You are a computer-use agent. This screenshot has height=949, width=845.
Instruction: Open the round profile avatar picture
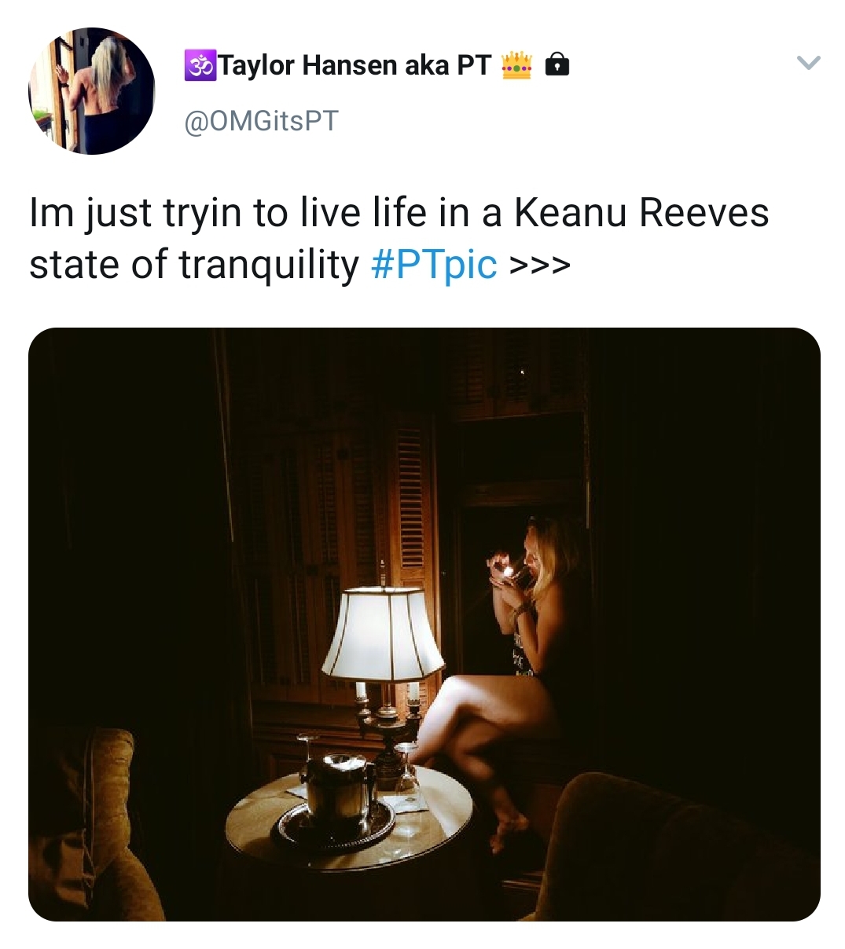92,91
